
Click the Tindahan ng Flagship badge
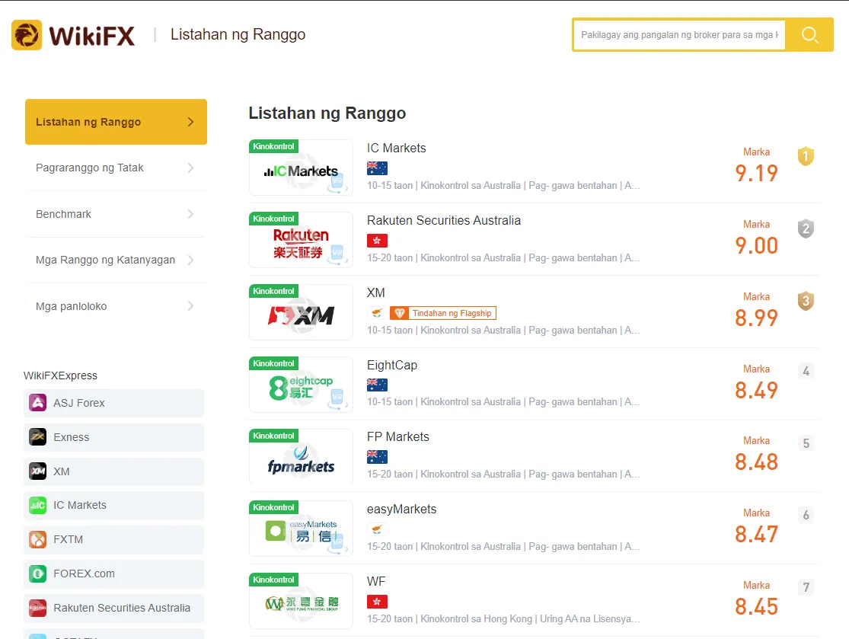pos(443,313)
